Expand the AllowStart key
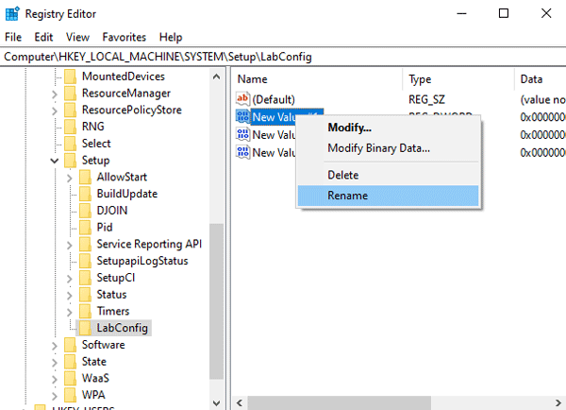The height and width of the screenshot is (410, 566). 69,179
